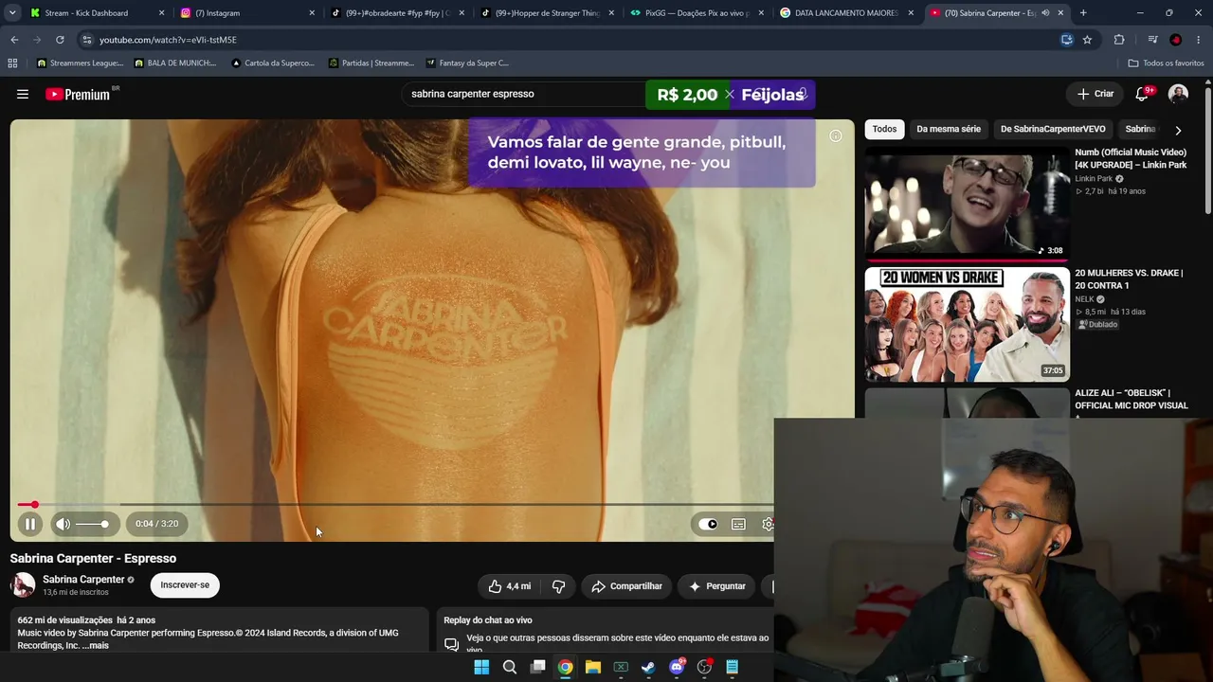Viewport: 1213px width, 682px height.
Task: Bookmark this page with the star
Action: click(x=1087, y=40)
